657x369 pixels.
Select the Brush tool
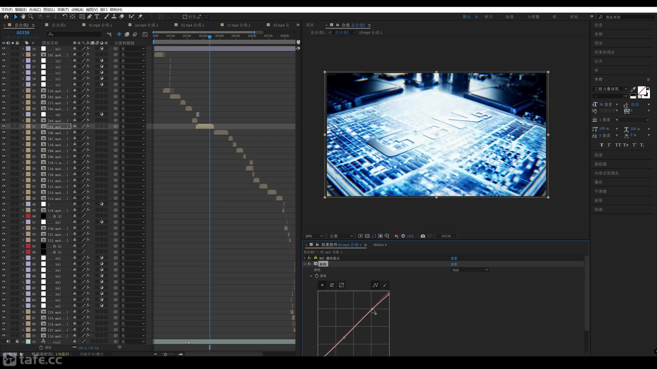tap(106, 17)
